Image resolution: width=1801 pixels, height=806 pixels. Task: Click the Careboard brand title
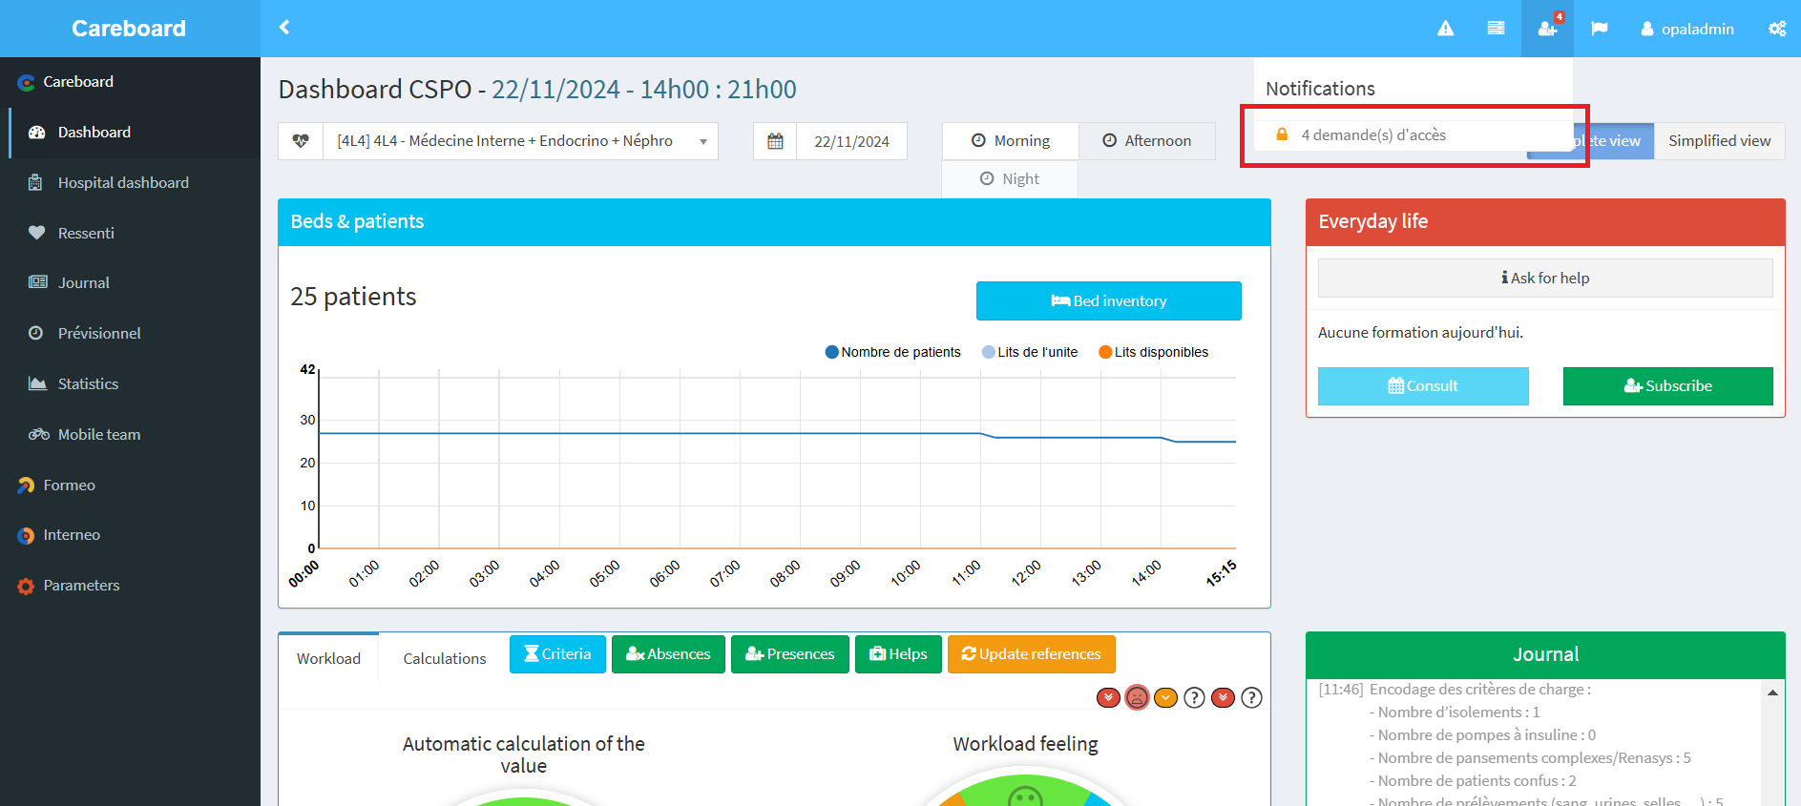tap(129, 29)
